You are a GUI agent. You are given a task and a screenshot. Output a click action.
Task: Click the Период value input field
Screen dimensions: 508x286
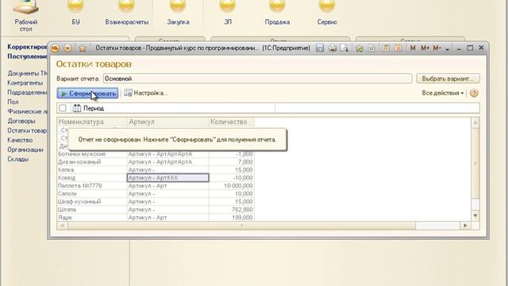377,108
